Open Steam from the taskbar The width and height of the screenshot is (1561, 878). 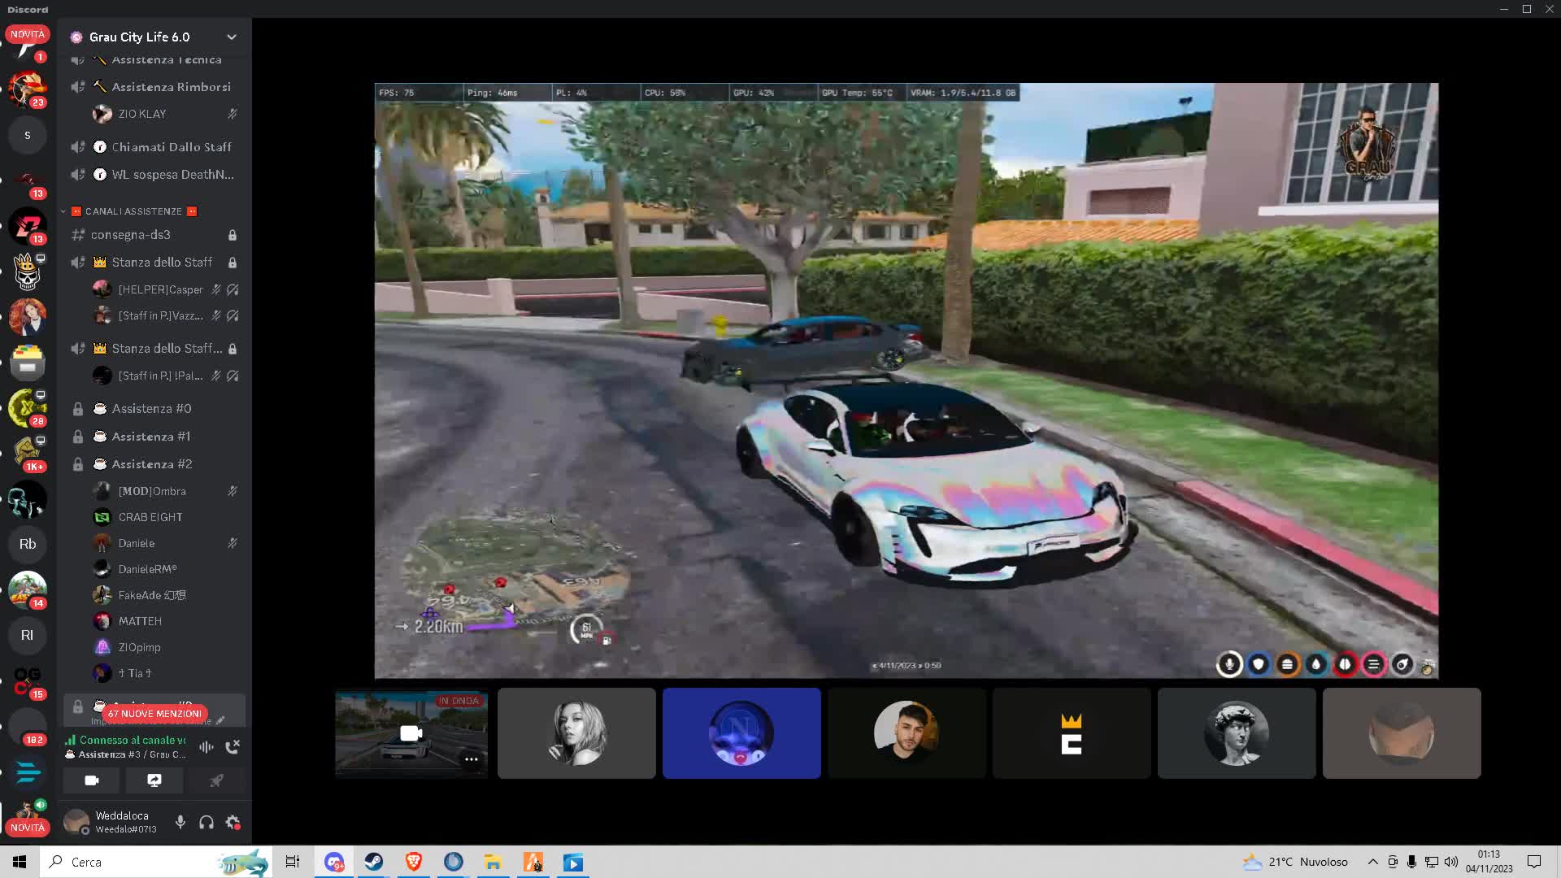click(x=374, y=862)
